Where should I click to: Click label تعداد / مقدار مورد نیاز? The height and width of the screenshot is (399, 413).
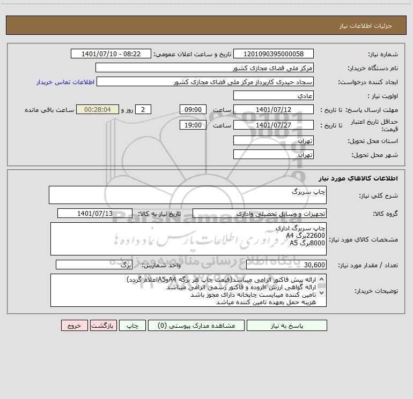pos(368,265)
